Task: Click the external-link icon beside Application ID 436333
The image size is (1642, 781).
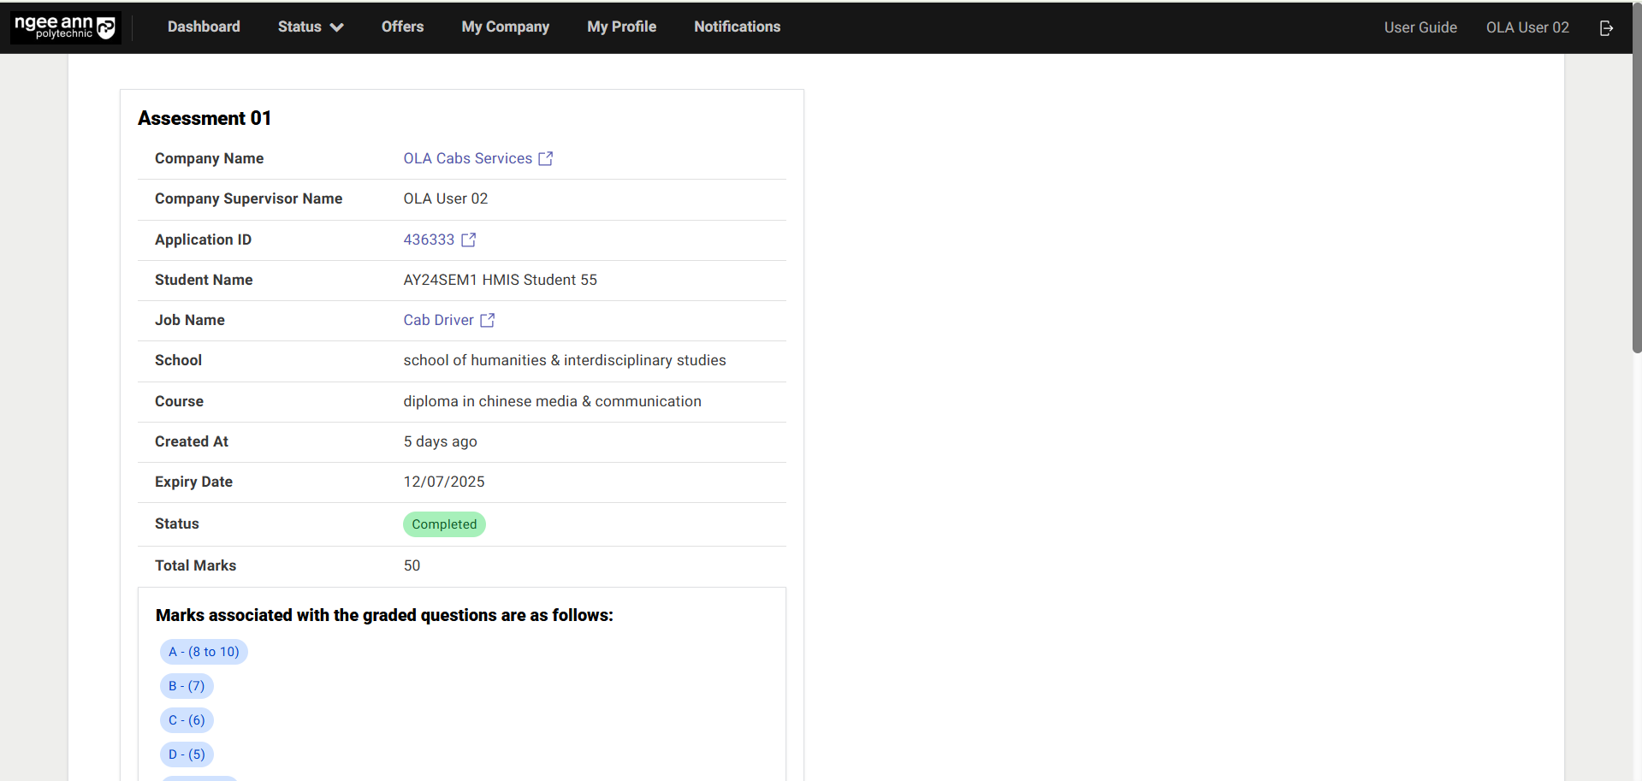Action: click(467, 240)
